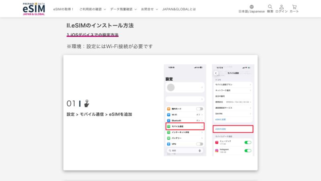
Task: Expand the ご利用前の確認 dropdown
Action: 93,9
